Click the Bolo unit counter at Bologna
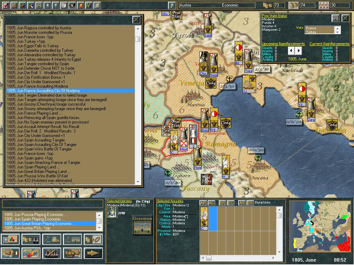Image resolution: width=354 pixels, height=265 pixels. pyautogui.click(x=205, y=120)
